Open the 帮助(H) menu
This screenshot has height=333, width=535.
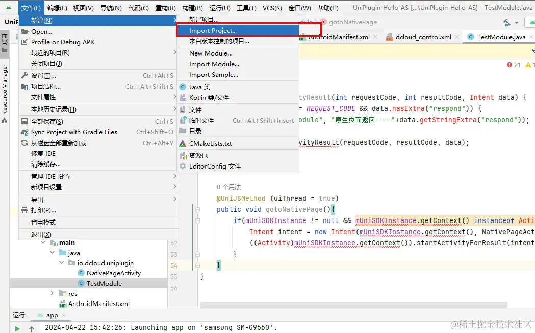pos(328,8)
